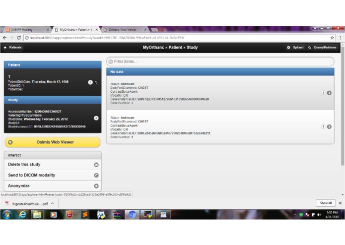Viewport: 345px width, 245px height.
Task: Open the Upload page
Action: [x=295, y=48]
